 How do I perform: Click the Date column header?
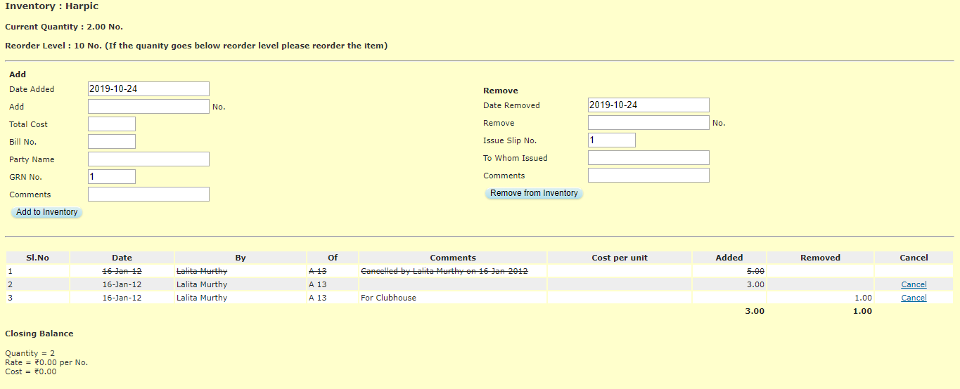[x=122, y=258]
